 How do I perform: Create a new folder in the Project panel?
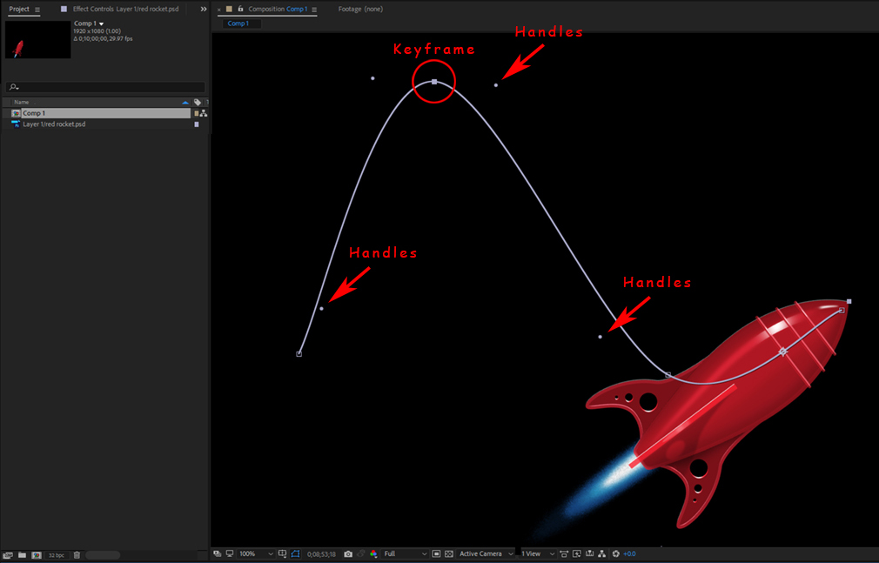point(22,555)
